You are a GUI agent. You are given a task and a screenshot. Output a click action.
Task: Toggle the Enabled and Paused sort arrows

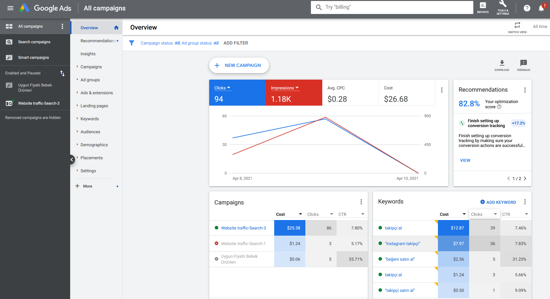tap(62, 73)
